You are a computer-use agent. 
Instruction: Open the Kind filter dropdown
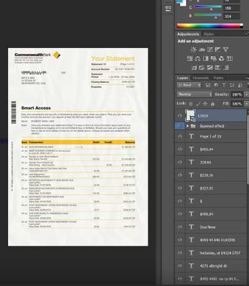[189, 85]
